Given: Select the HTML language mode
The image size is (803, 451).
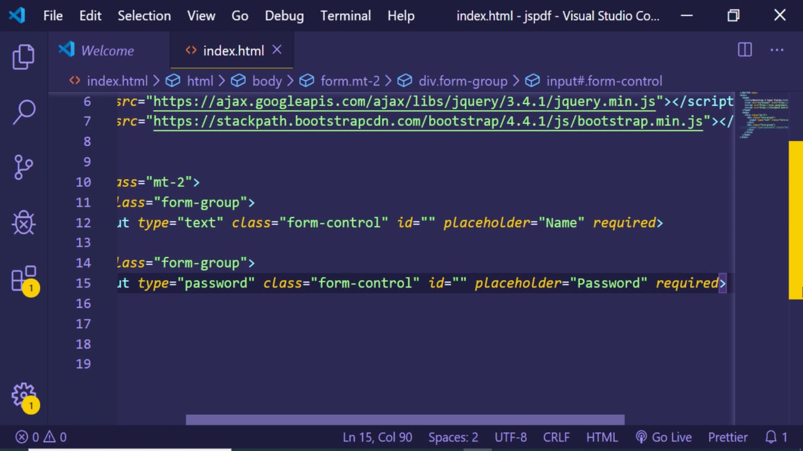Looking at the screenshot, I should 602,437.
